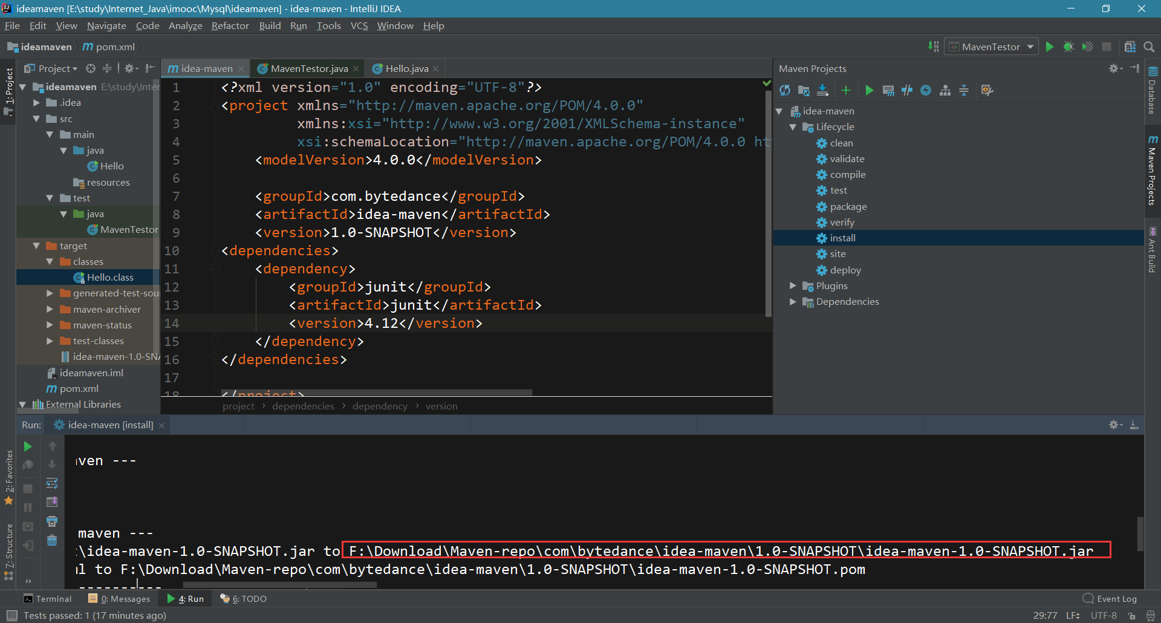This screenshot has height=623, width=1161.
Task: Toggle Skip Tests mode in Maven panel
Action: point(926,90)
